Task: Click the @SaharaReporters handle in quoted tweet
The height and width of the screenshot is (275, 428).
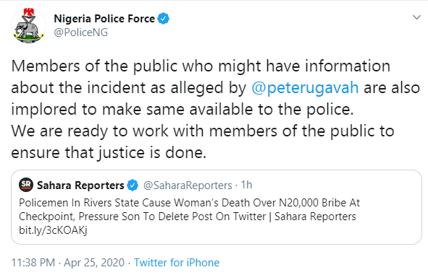Action: pos(188,185)
